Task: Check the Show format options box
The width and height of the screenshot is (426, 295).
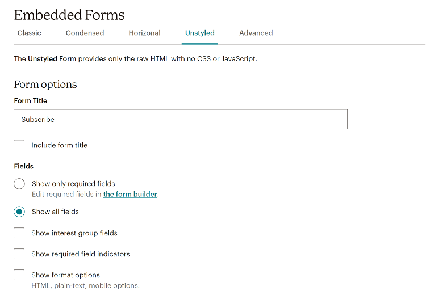Action: [x=19, y=275]
